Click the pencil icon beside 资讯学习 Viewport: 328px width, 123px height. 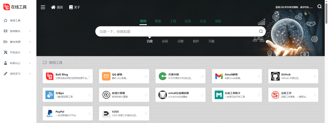click(6, 73)
